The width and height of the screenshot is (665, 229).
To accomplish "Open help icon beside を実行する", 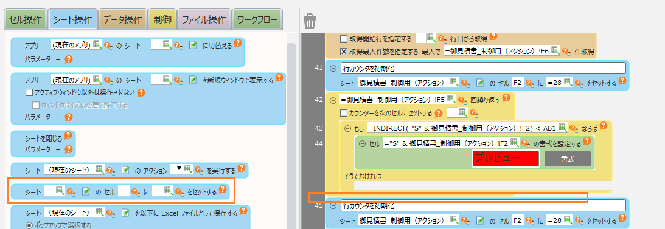I will [x=242, y=168].
